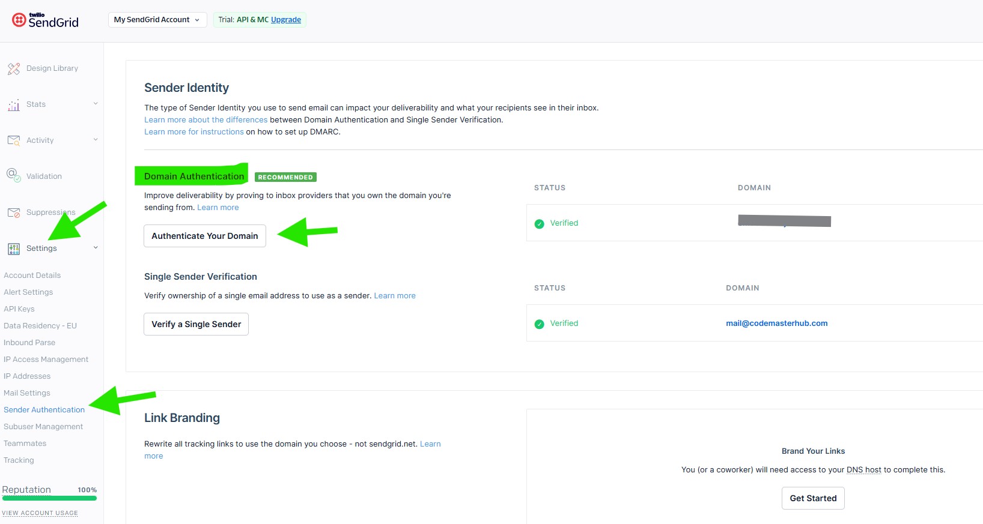
Task: Click the Suppressions envelope icon
Action: click(14, 212)
